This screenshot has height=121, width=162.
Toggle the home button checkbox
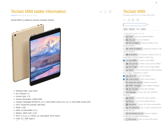click(x=124, y=37)
